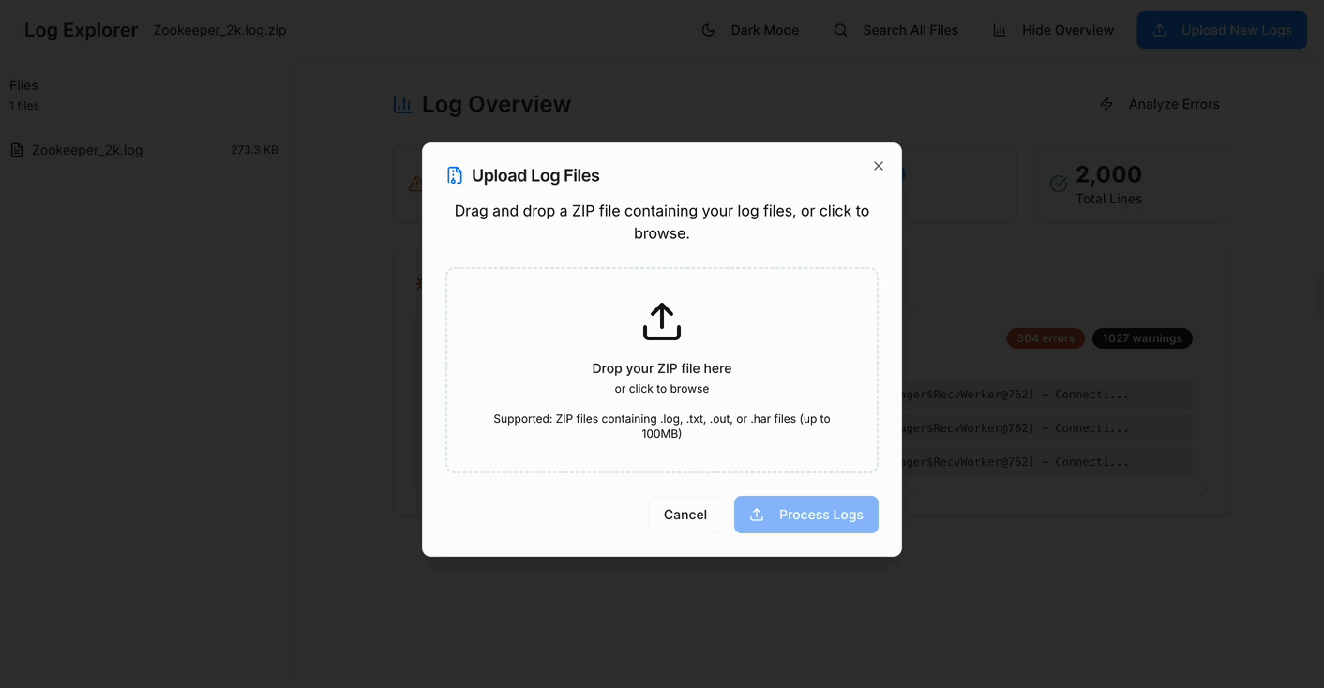Click Process Logs to start processing

806,514
